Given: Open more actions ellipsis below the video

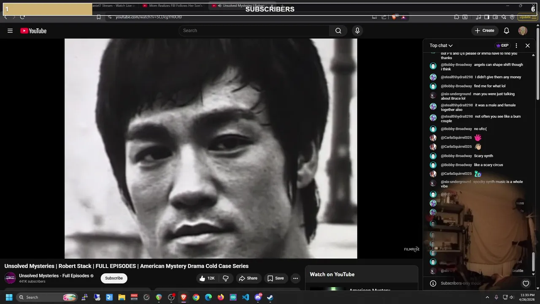Looking at the screenshot, I should pos(295,278).
